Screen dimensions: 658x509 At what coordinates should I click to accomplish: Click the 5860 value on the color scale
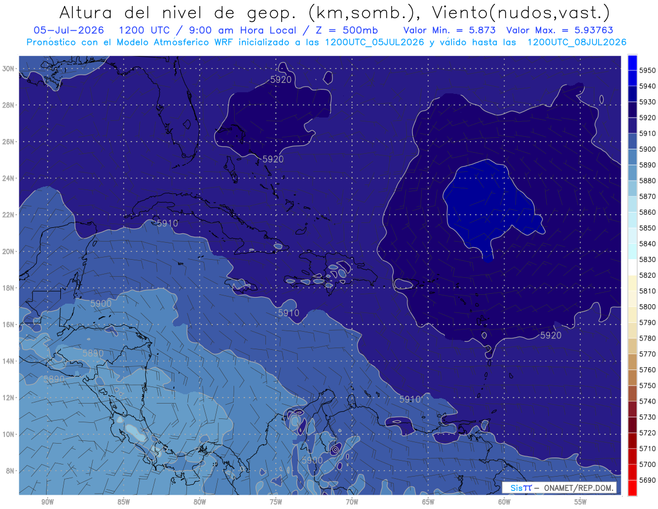(648, 212)
